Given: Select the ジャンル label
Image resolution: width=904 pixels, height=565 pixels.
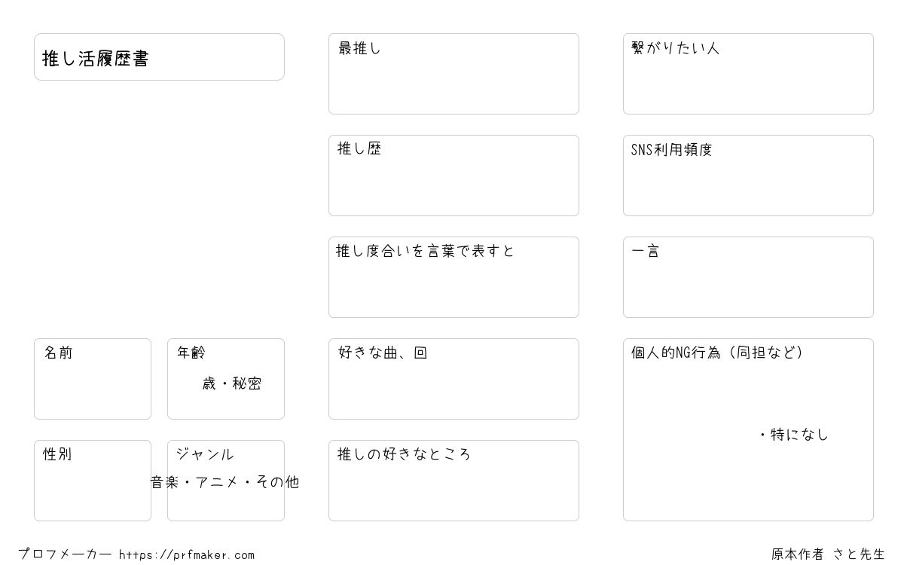Looking at the screenshot, I should coord(205,454).
